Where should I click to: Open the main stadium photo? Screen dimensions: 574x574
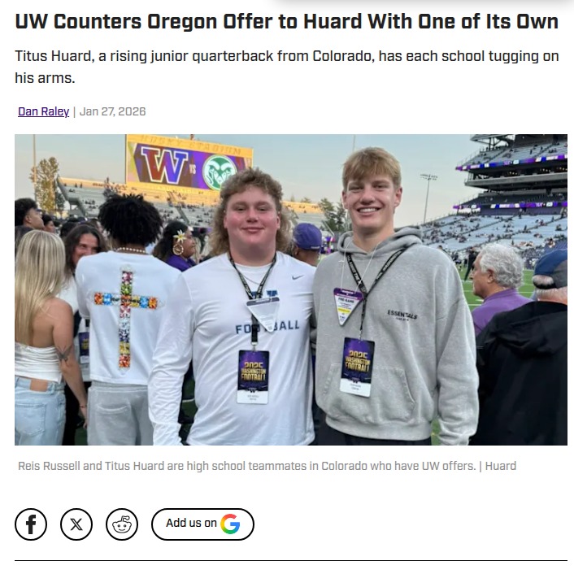pos(291,289)
